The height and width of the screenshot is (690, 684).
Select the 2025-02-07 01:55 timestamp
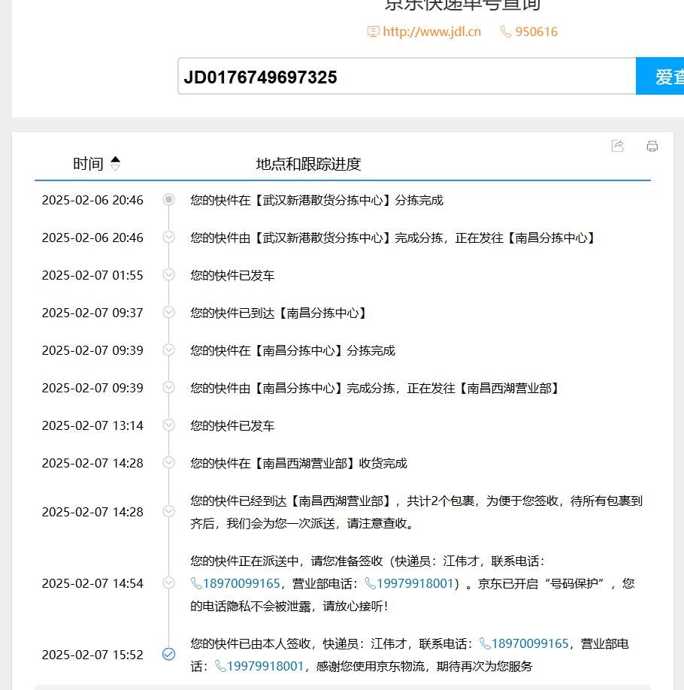pyautogui.click(x=92, y=275)
